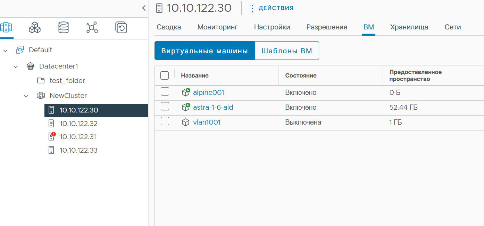Image resolution: width=484 pixels, height=226 pixels.
Task: Collapse the NewCluster tree node
Action: [x=26, y=96]
